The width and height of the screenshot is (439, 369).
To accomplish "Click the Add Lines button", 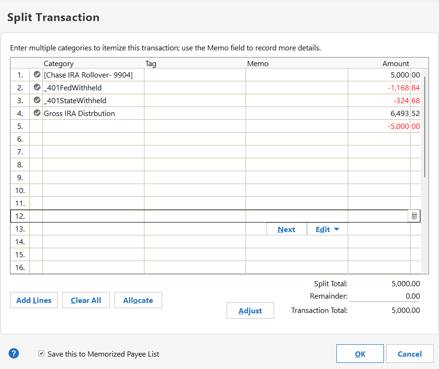I will (x=34, y=300).
